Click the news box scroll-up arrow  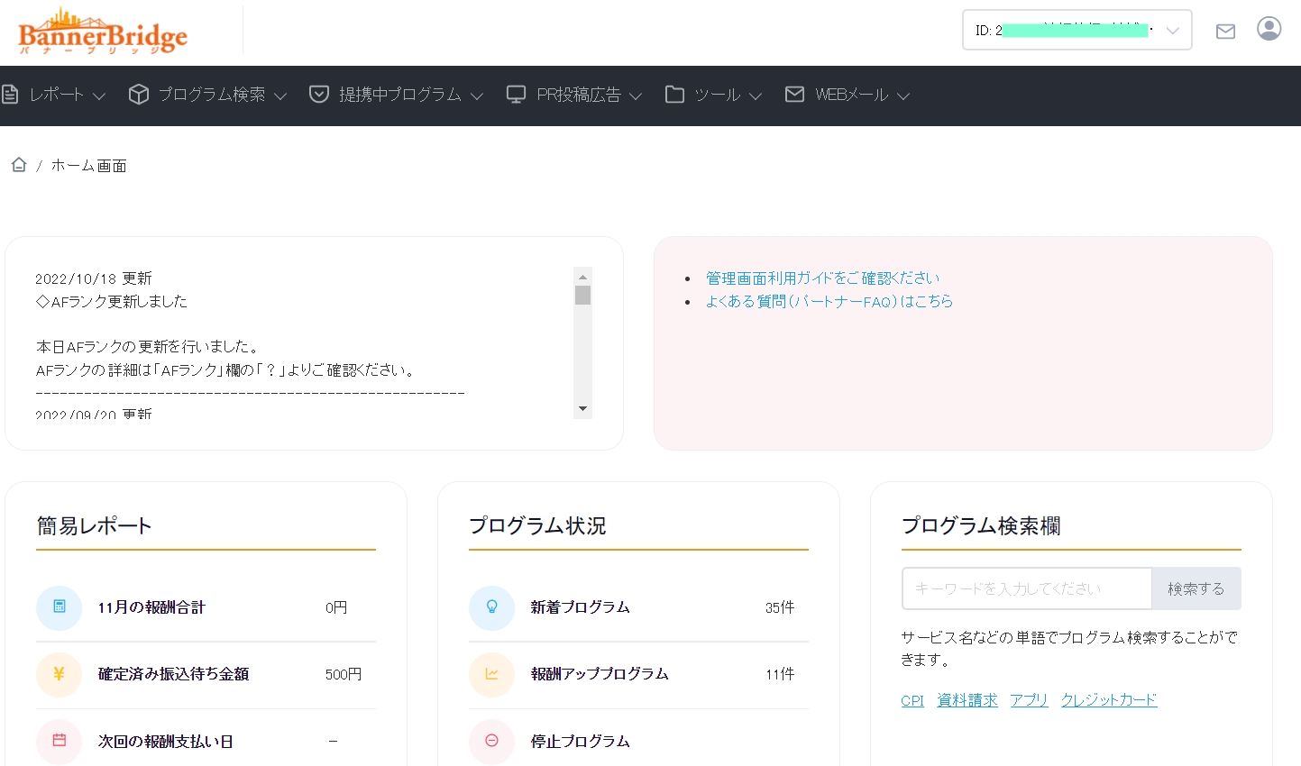(x=582, y=277)
